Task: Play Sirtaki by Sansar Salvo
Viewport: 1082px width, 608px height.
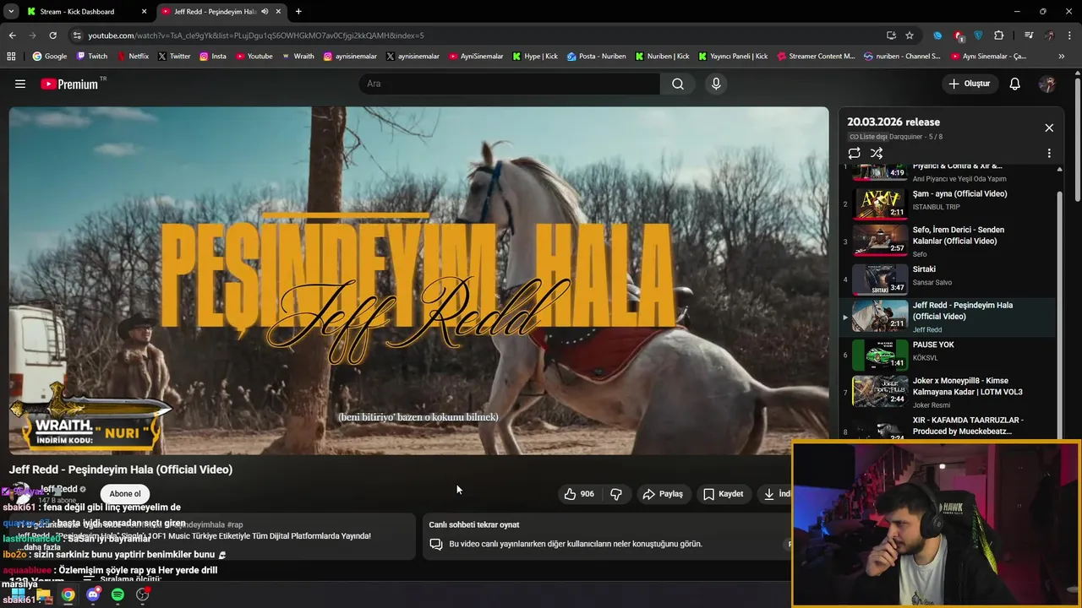Action: 948,278
